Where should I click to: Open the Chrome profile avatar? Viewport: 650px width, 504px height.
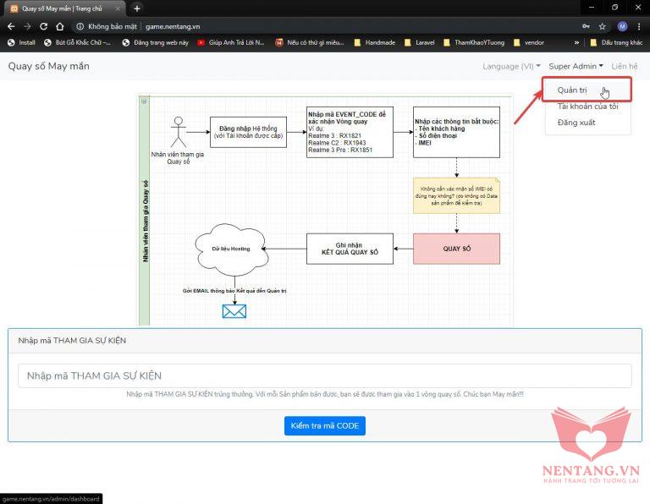pos(622,26)
